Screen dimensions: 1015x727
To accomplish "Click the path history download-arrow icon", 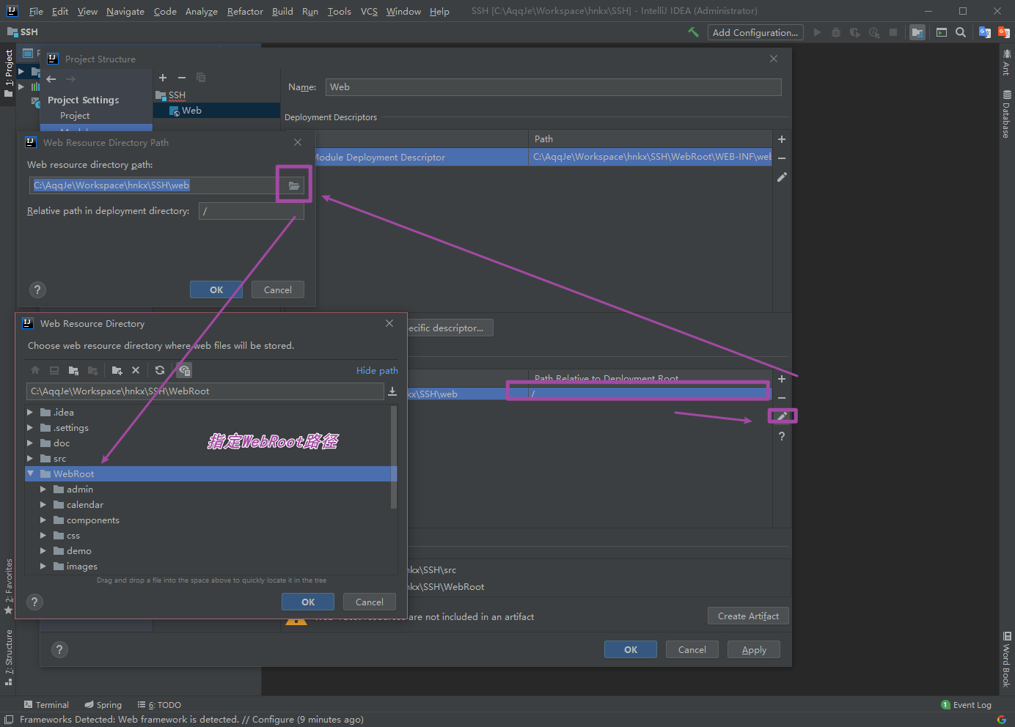I will [x=392, y=391].
